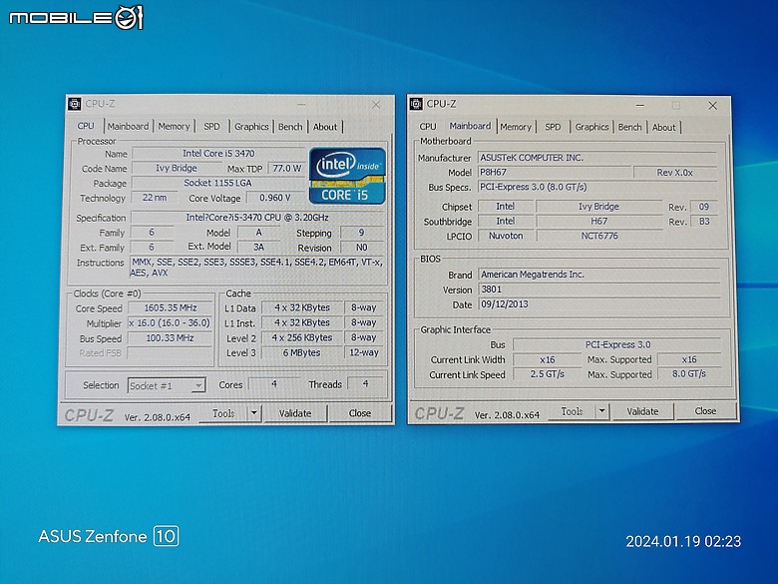Open the Memory tab in the right CPU-Z window
The image size is (778, 584).
(x=516, y=127)
